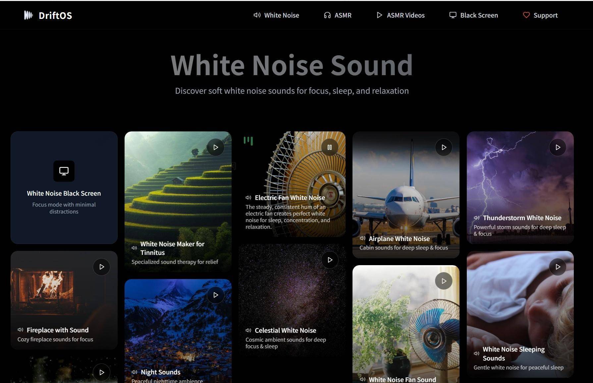The width and height of the screenshot is (593, 383).
Task: Open the White Noise menu item
Action: coord(276,15)
